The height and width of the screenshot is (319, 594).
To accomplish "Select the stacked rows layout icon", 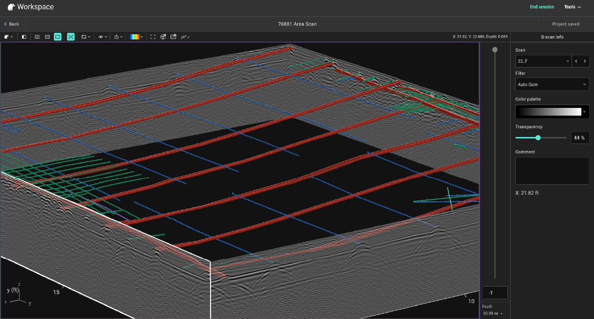I will 47,37.
